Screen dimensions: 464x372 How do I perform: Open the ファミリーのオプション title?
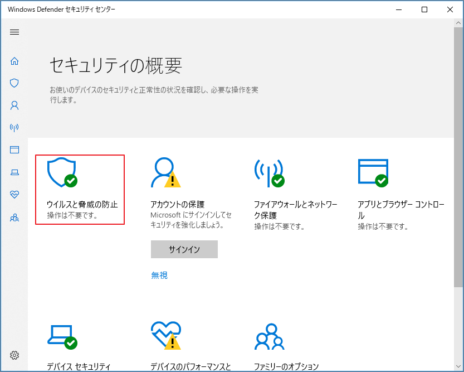tap(286, 366)
